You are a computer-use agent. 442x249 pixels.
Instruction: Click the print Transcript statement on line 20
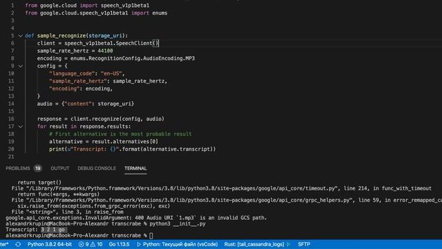tap(133, 149)
